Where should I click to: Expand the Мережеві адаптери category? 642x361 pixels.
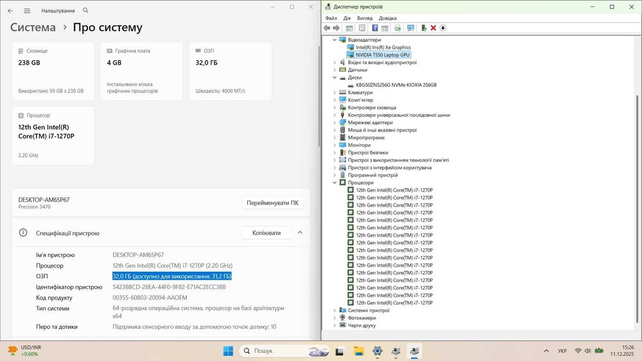pos(334,122)
